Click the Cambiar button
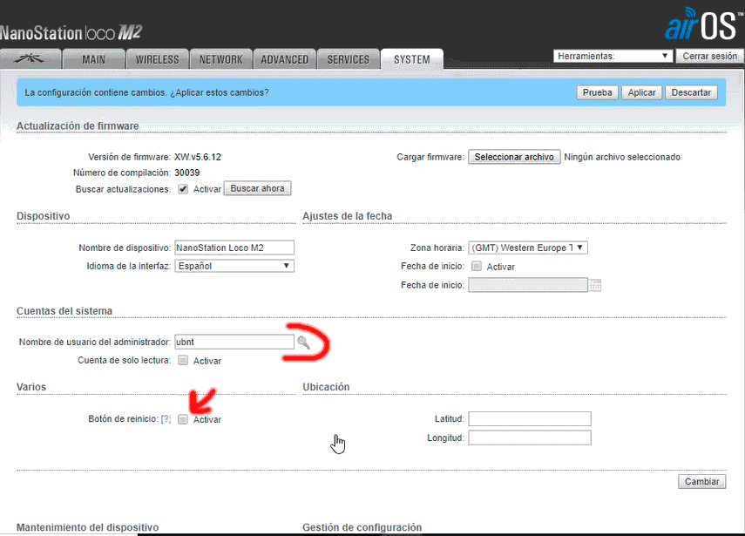745x536 pixels. tap(701, 481)
